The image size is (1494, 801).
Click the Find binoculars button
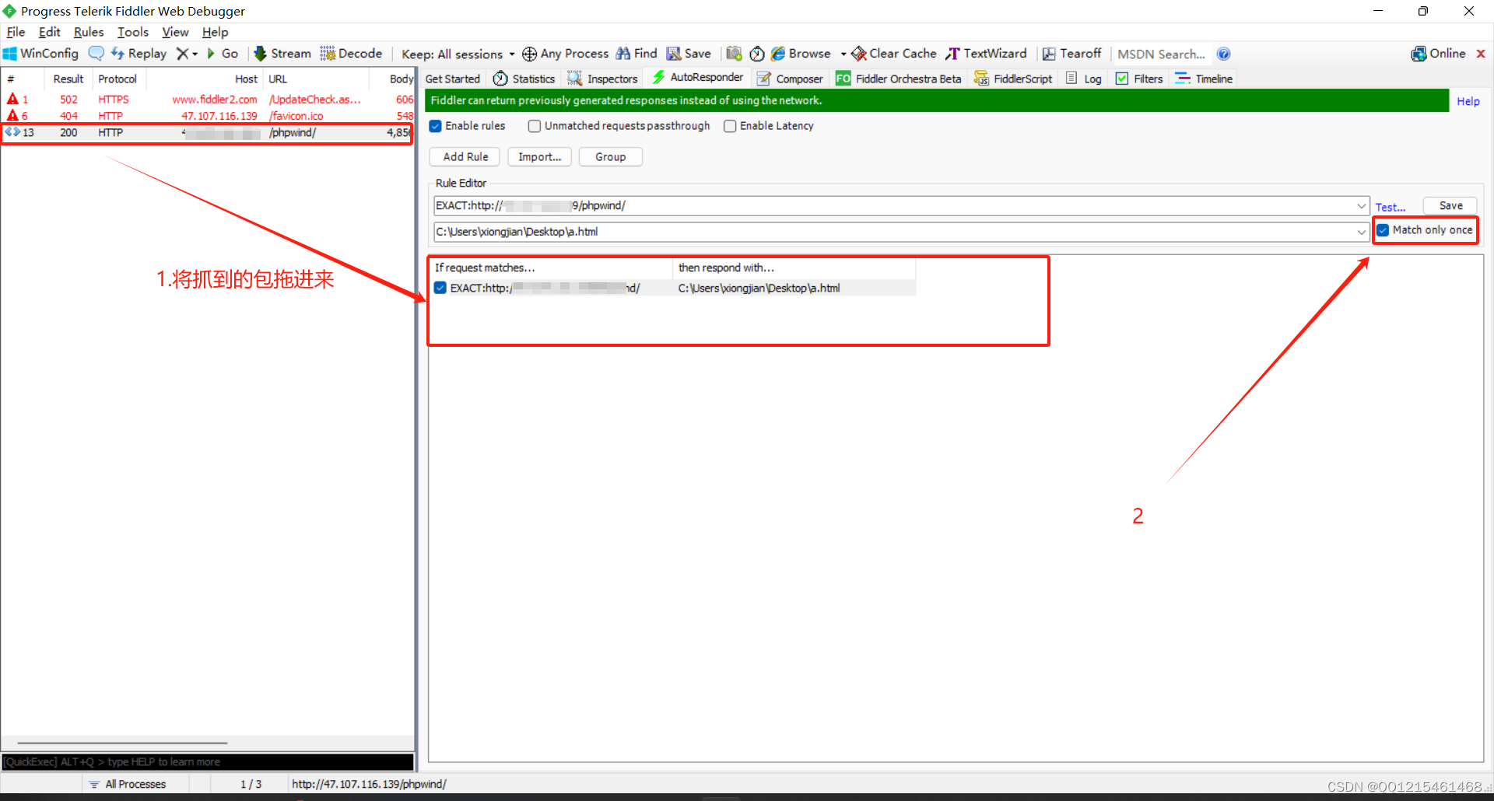(637, 54)
